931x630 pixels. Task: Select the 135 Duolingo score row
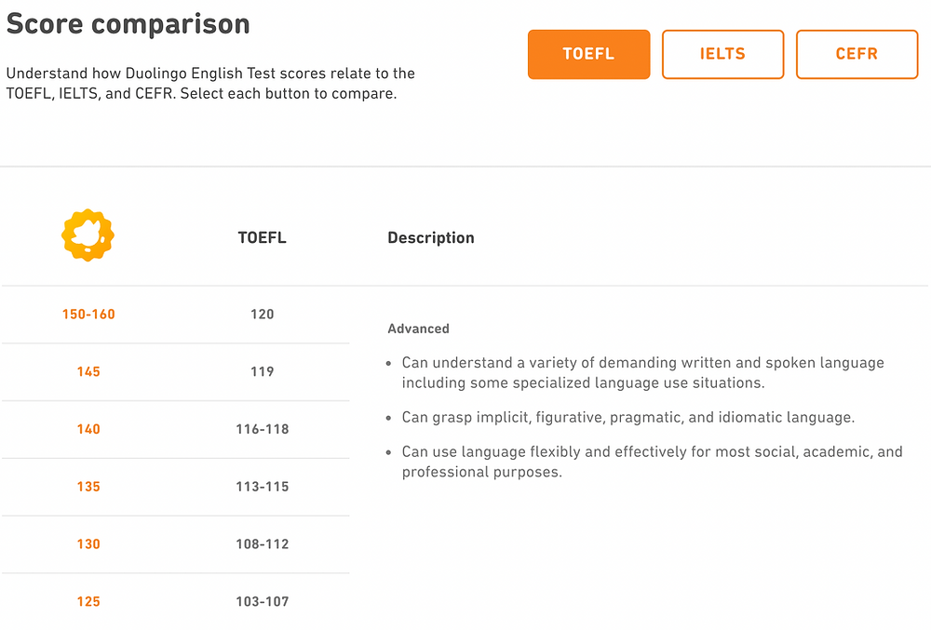(176, 487)
